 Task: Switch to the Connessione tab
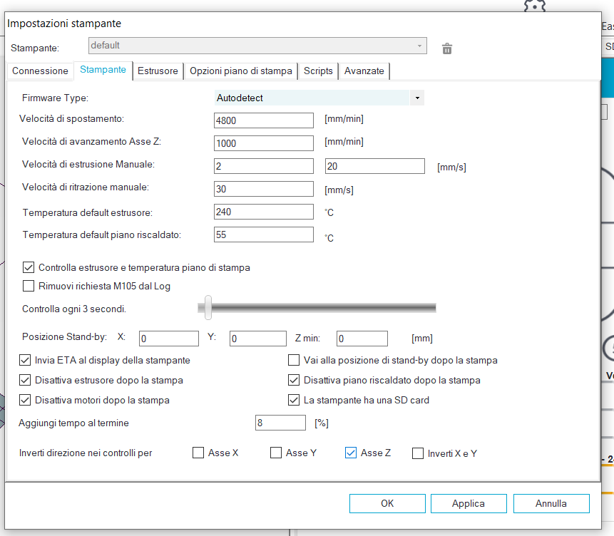pyautogui.click(x=41, y=71)
